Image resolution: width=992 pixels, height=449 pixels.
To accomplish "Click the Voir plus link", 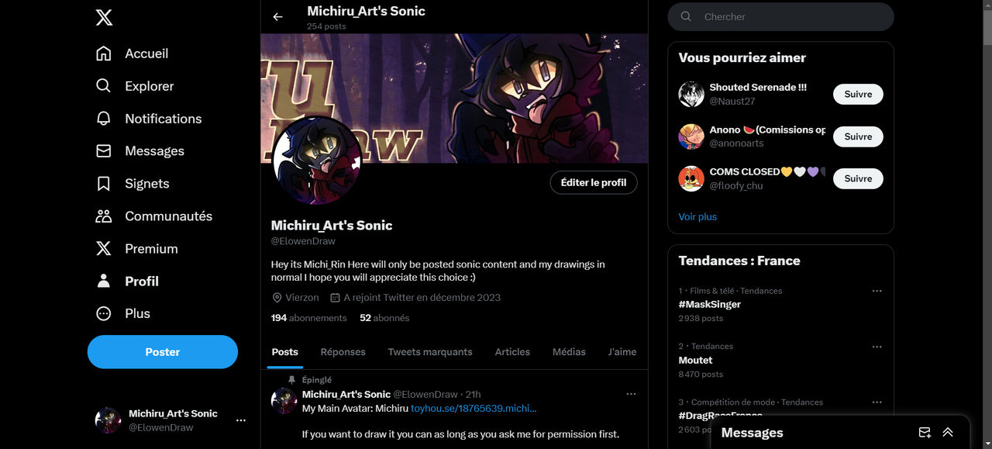I will [697, 216].
